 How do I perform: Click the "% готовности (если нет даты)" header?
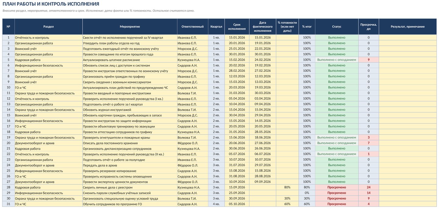click(x=287, y=27)
